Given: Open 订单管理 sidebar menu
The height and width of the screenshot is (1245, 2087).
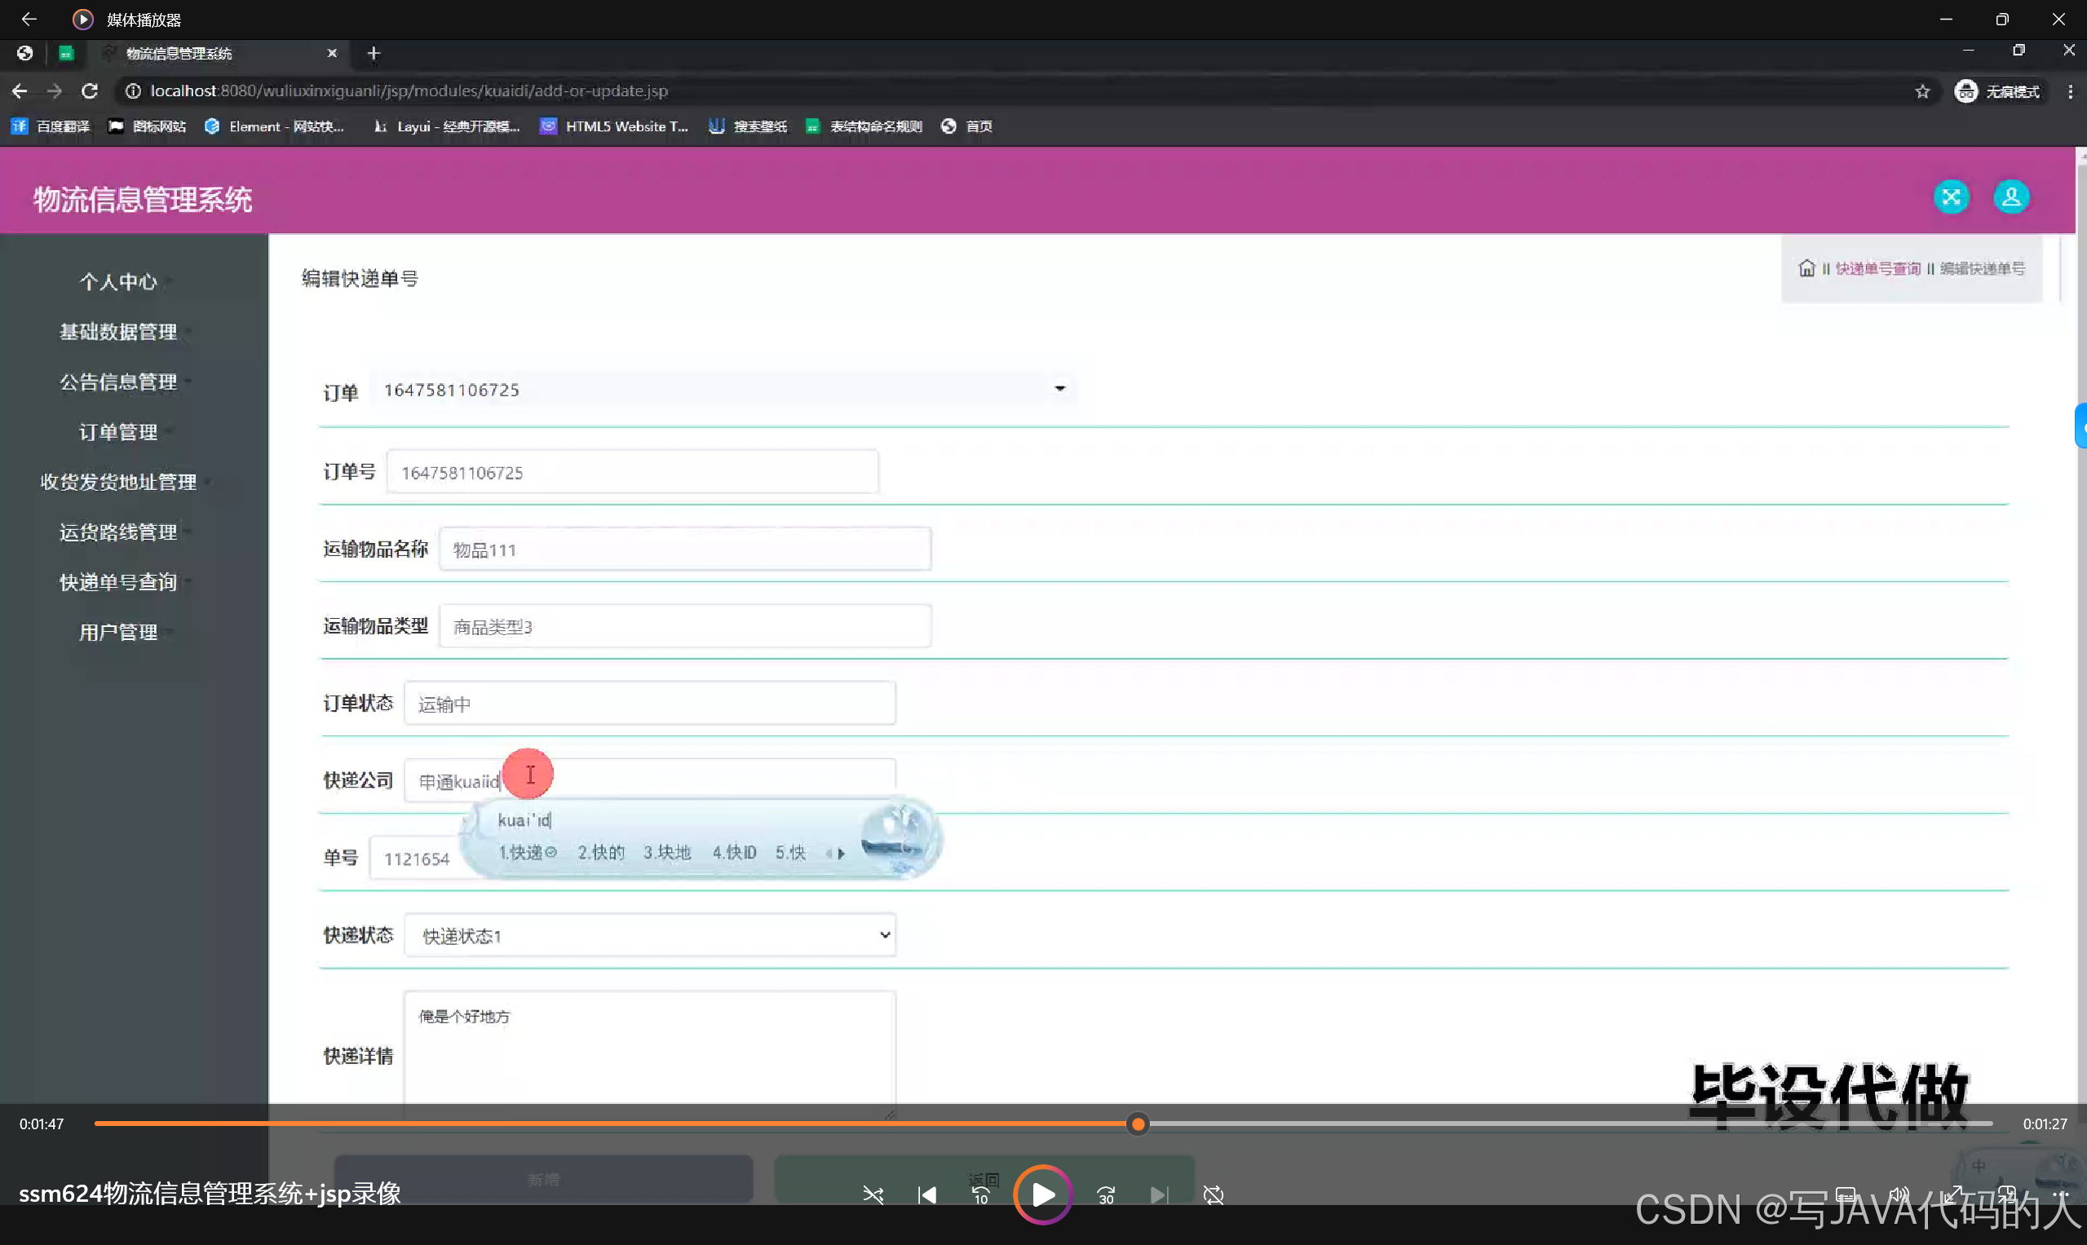Looking at the screenshot, I should (x=118, y=432).
